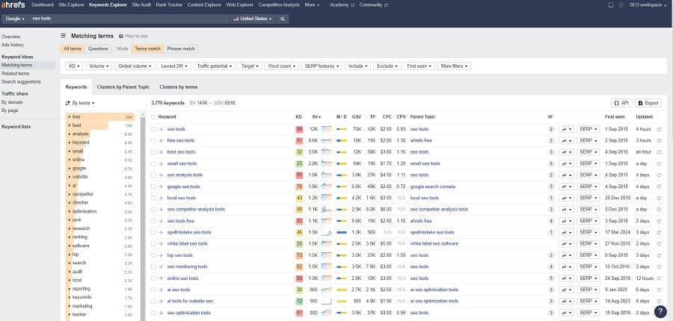Click SF count badge for small seo tools
This screenshot has width=673, height=321.
coord(551,163)
